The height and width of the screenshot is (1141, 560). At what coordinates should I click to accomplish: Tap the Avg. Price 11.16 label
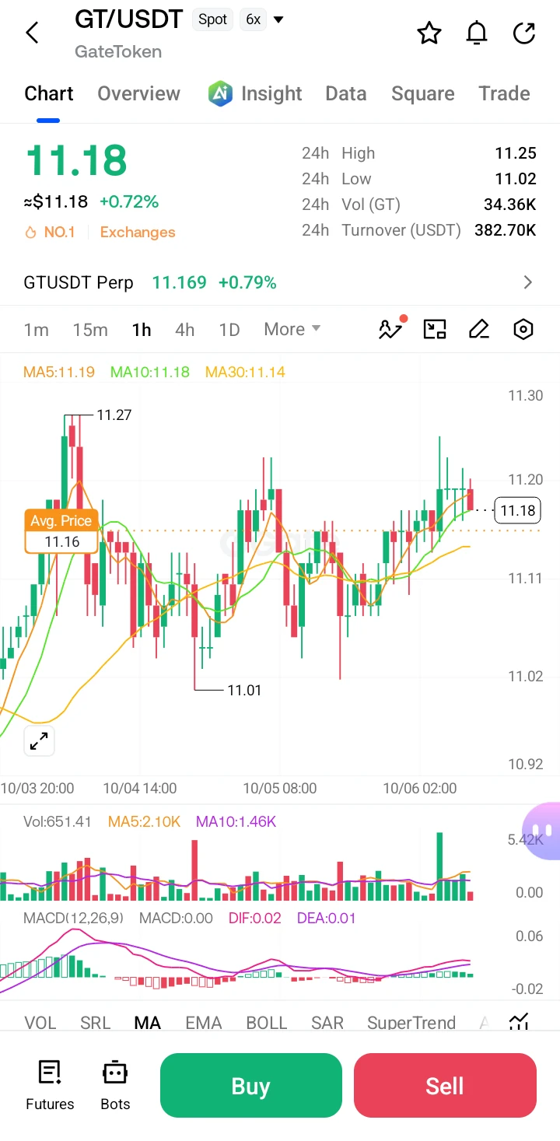(x=61, y=531)
